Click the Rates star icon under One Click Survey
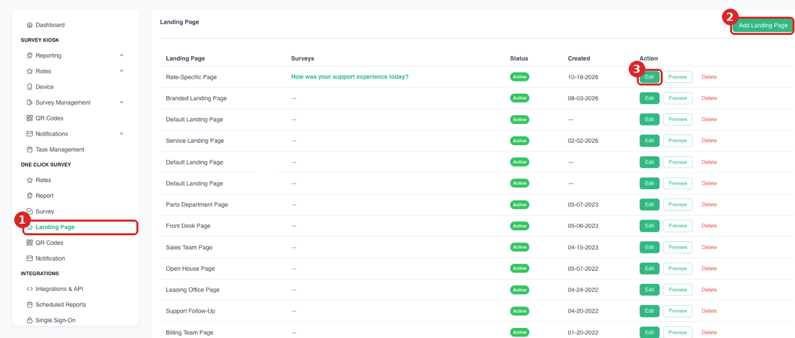Viewport: 795px width, 338px height. coord(29,180)
